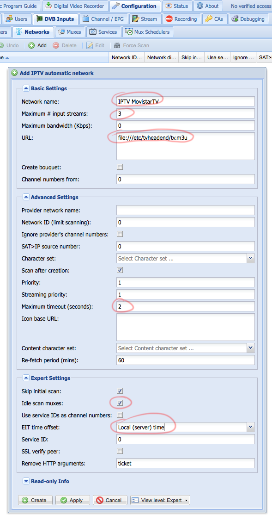The width and height of the screenshot is (272, 521).
Task: Open the Digital Video Recorder tab icon
Action: 48,6
